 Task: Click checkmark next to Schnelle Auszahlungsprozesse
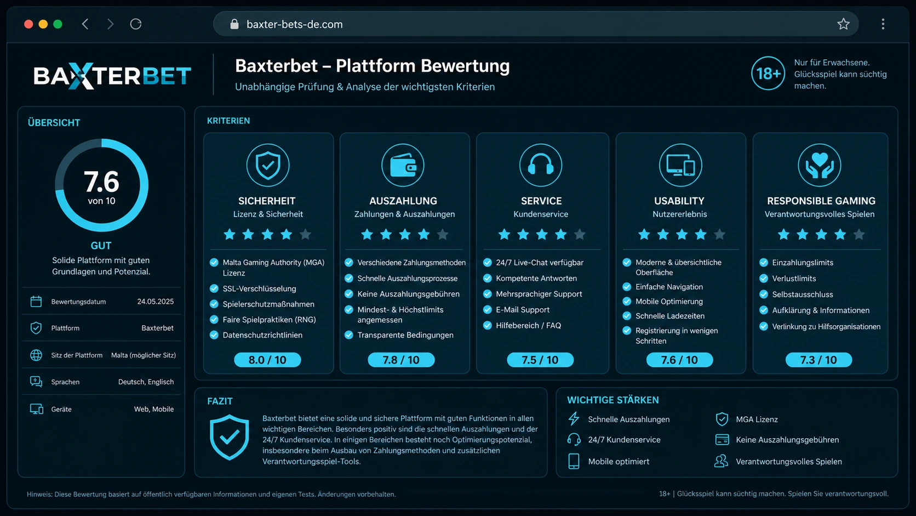tap(348, 279)
